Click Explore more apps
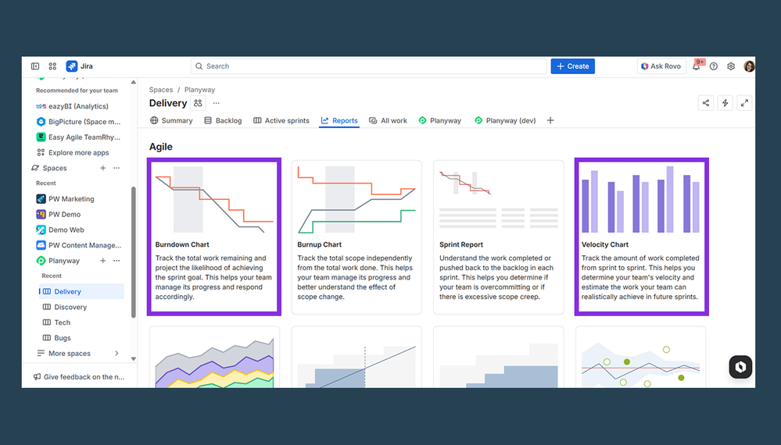The width and height of the screenshot is (781, 445). tap(73, 153)
